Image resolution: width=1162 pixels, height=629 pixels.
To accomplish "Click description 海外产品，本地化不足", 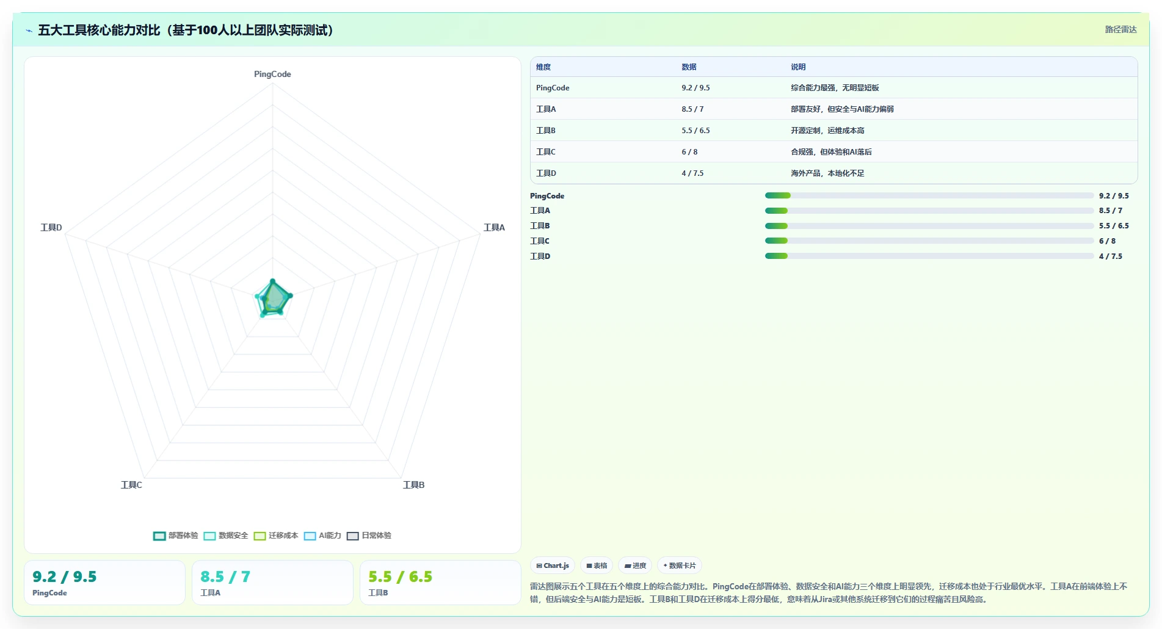I will (827, 173).
